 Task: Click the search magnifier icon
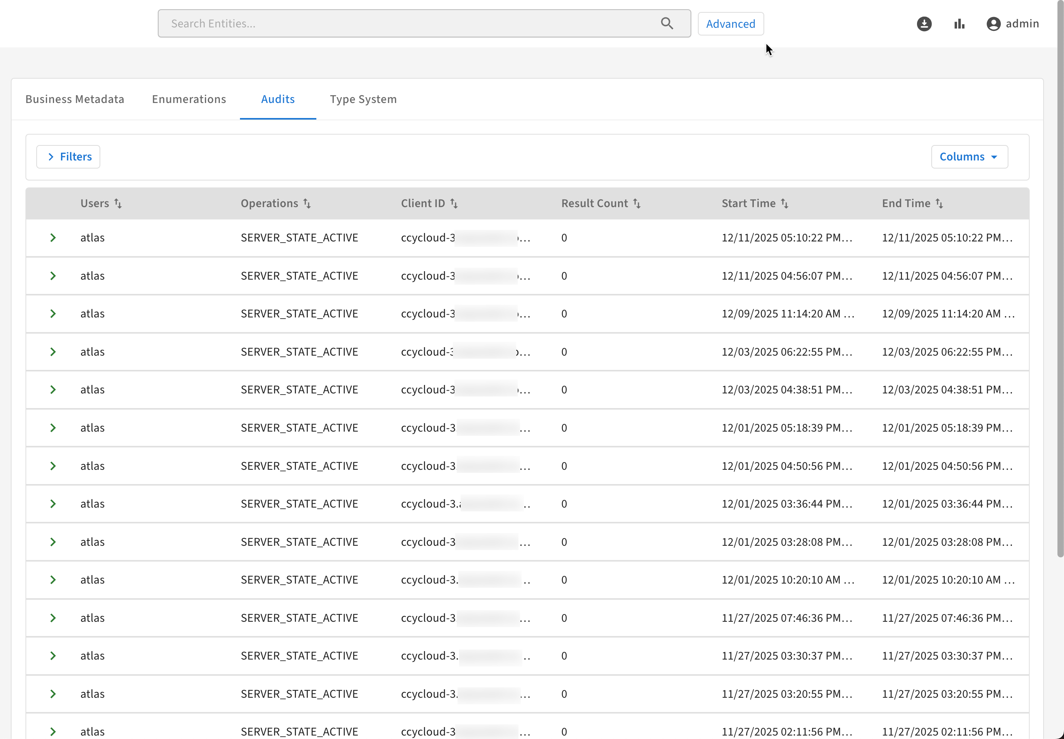coord(667,24)
